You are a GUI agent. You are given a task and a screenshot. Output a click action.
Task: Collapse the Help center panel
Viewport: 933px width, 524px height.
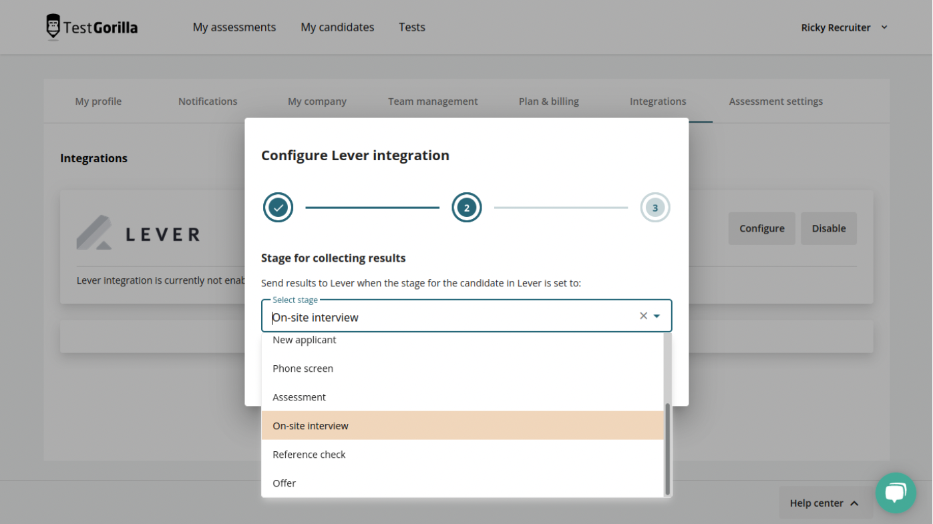pos(825,503)
